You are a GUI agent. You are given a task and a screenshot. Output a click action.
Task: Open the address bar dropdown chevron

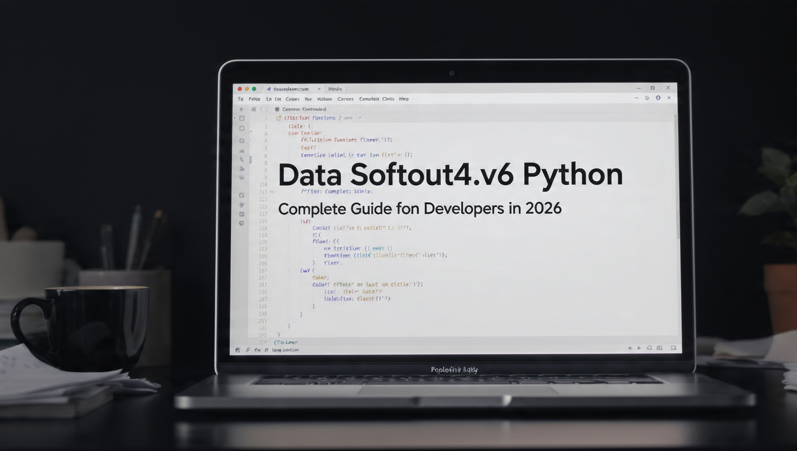click(319, 89)
